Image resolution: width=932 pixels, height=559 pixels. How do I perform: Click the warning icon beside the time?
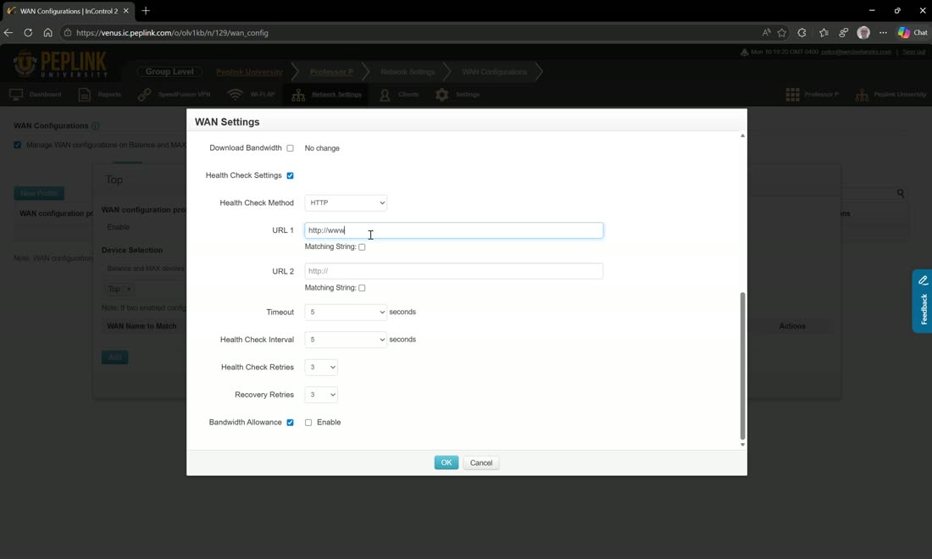744,53
